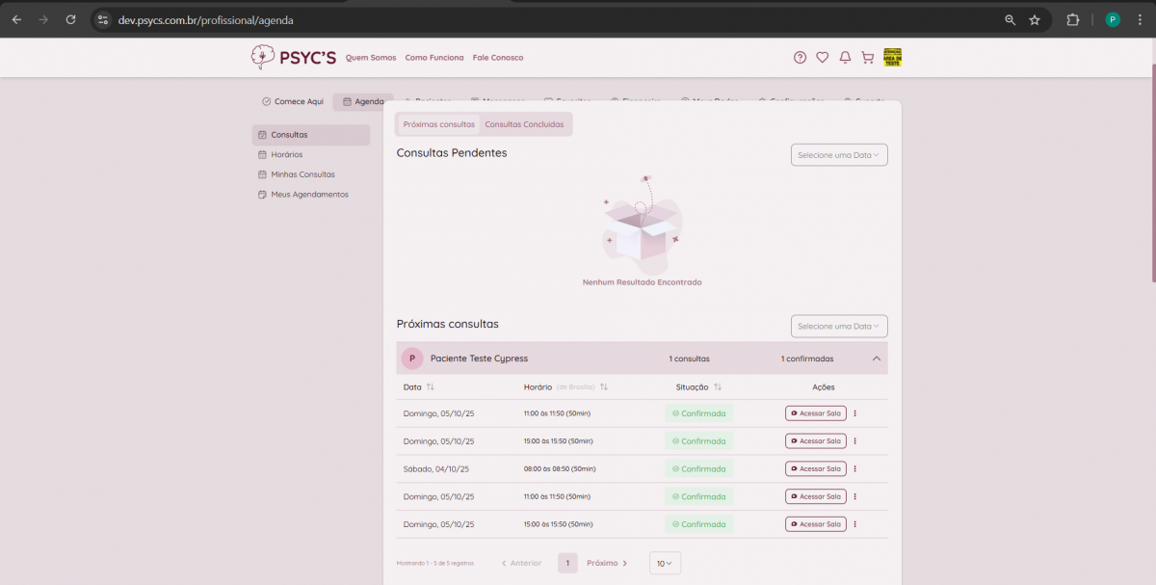Open the shopping cart icon
The width and height of the screenshot is (1156, 585).
click(x=867, y=58)
